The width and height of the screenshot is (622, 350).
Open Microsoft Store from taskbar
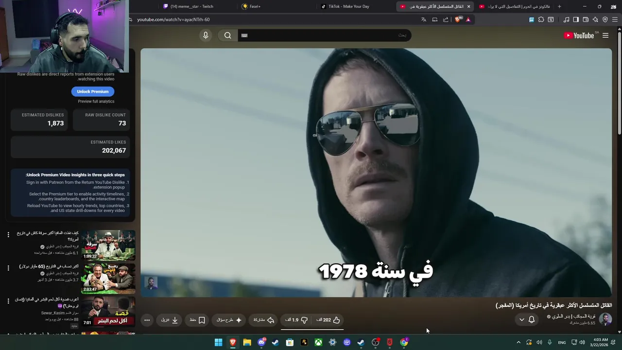pos(290,343)
